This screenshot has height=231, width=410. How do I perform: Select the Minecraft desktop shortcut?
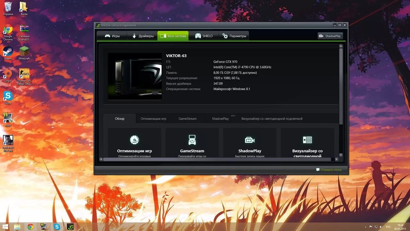[24, 53]
